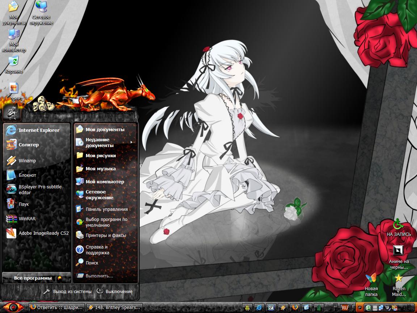
Task: Click the user avatar picture in Start menu
Action: click(x=12, y=112)
